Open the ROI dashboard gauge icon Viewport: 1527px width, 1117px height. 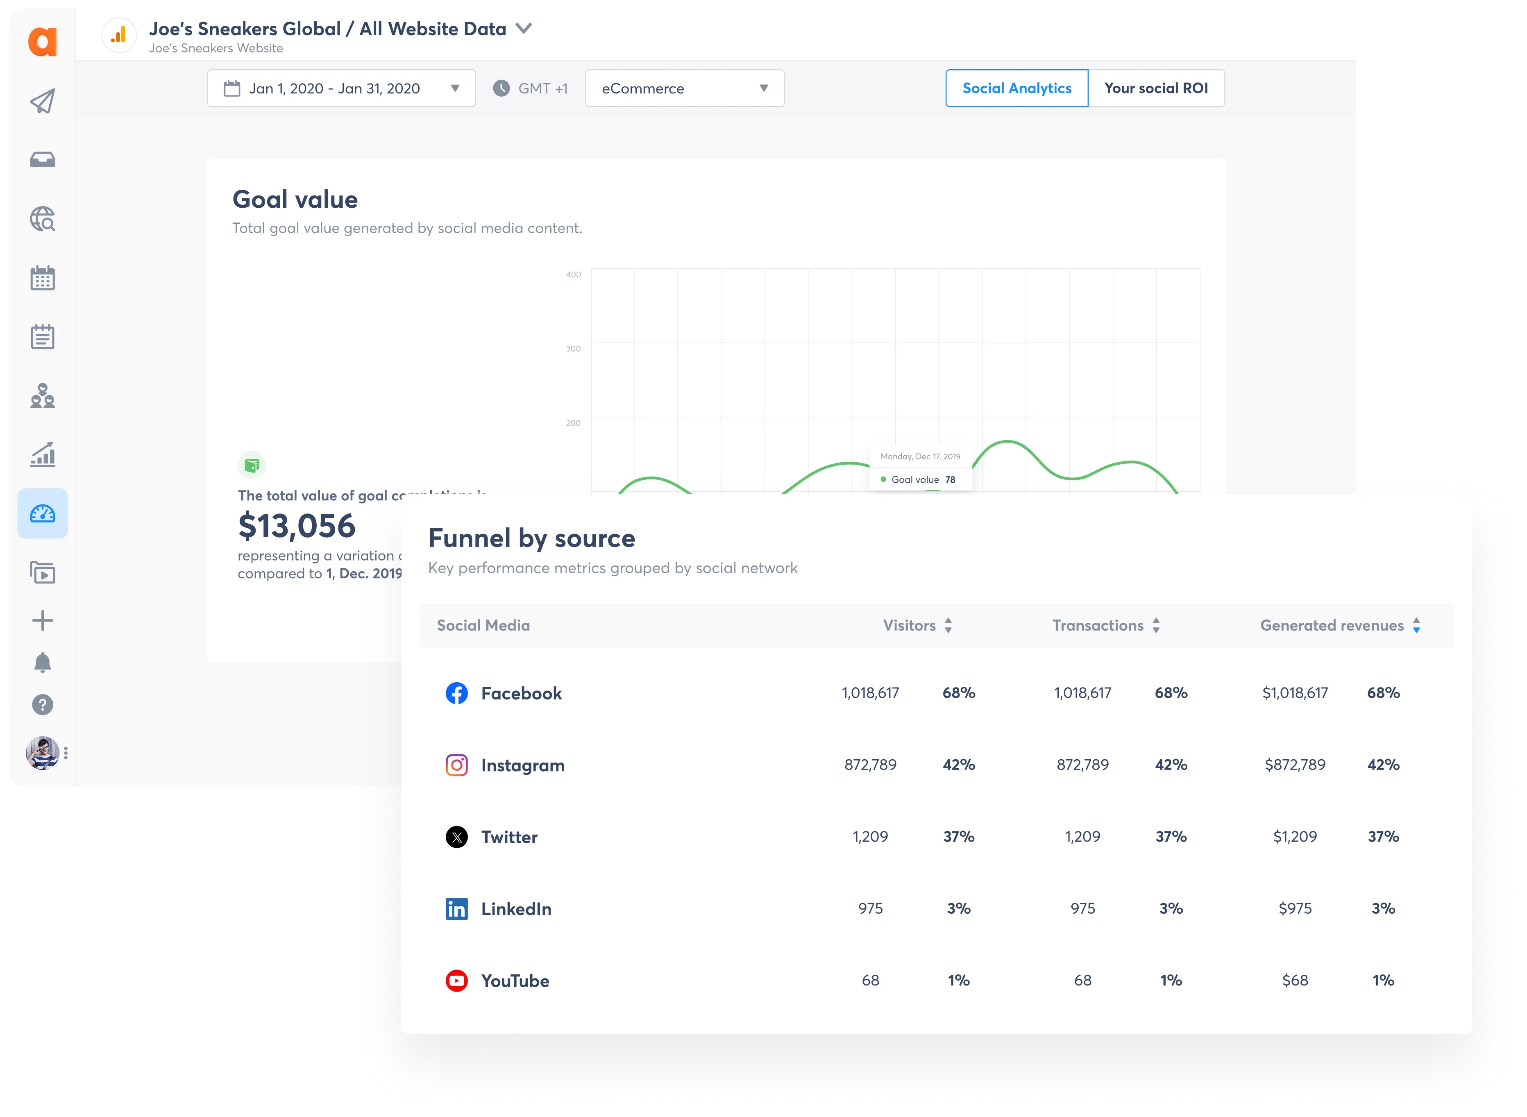tap(42, 513)
